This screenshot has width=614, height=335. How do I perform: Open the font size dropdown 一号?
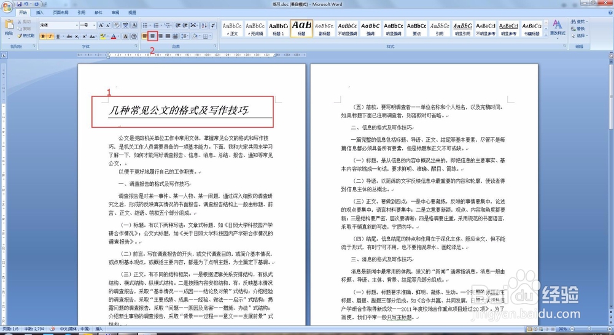(94, 25)
